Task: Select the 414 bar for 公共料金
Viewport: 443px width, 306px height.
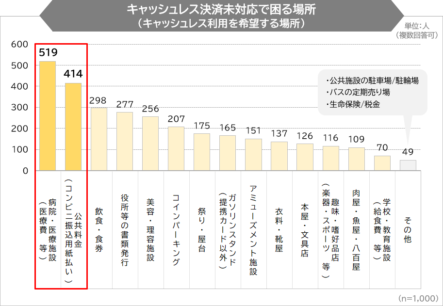Action: coord(73,127)
